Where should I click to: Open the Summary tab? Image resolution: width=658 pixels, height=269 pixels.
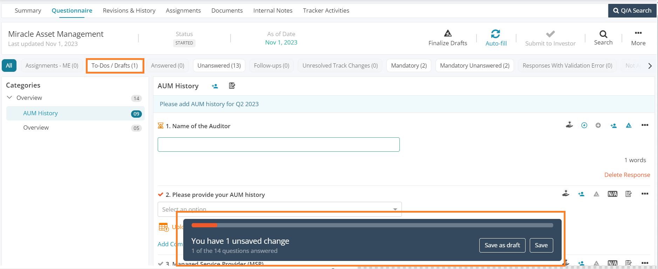(x=28, y=11)
